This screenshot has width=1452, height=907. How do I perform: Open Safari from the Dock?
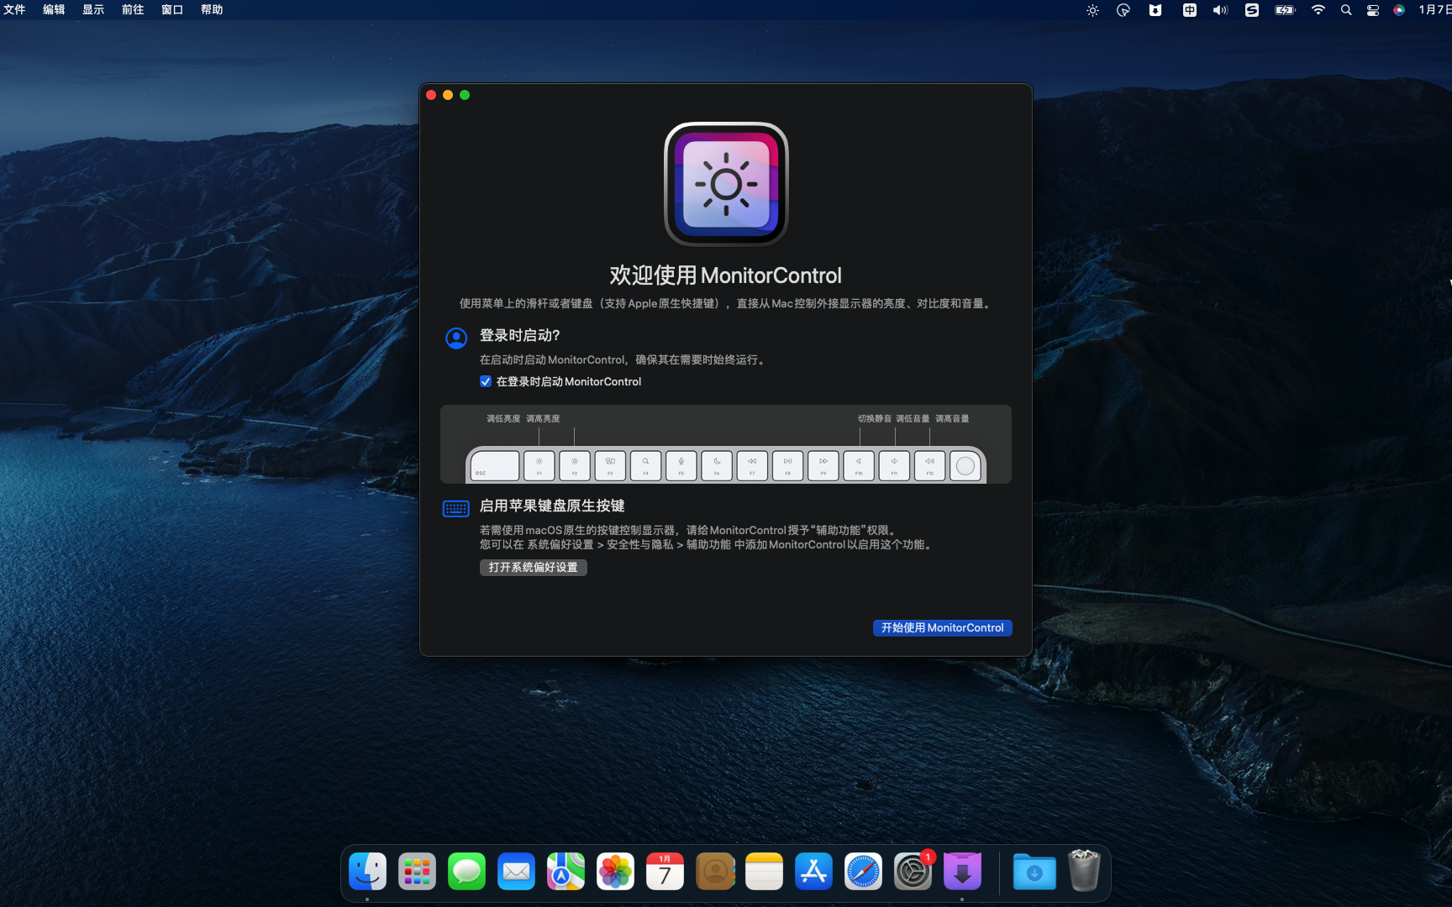pyautogui.click(x=863, y=872)
